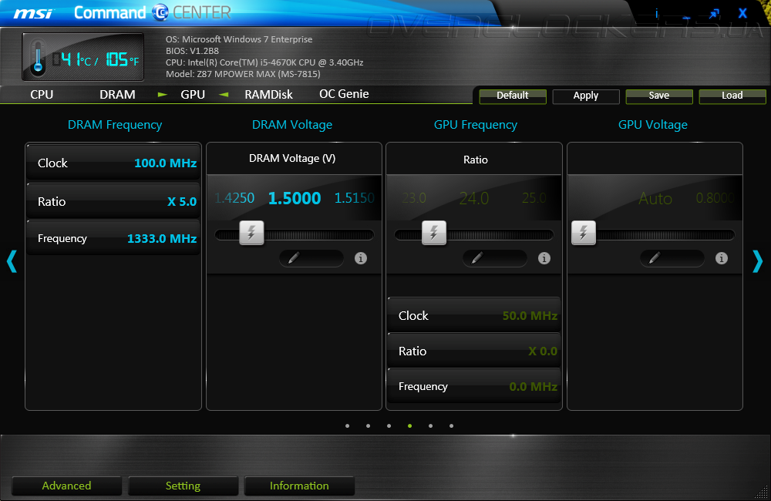This screenshot has height=501, width=771.
Task: Click DRAM Frequency 1333.0 MHz row
Action: click(113, 238)
